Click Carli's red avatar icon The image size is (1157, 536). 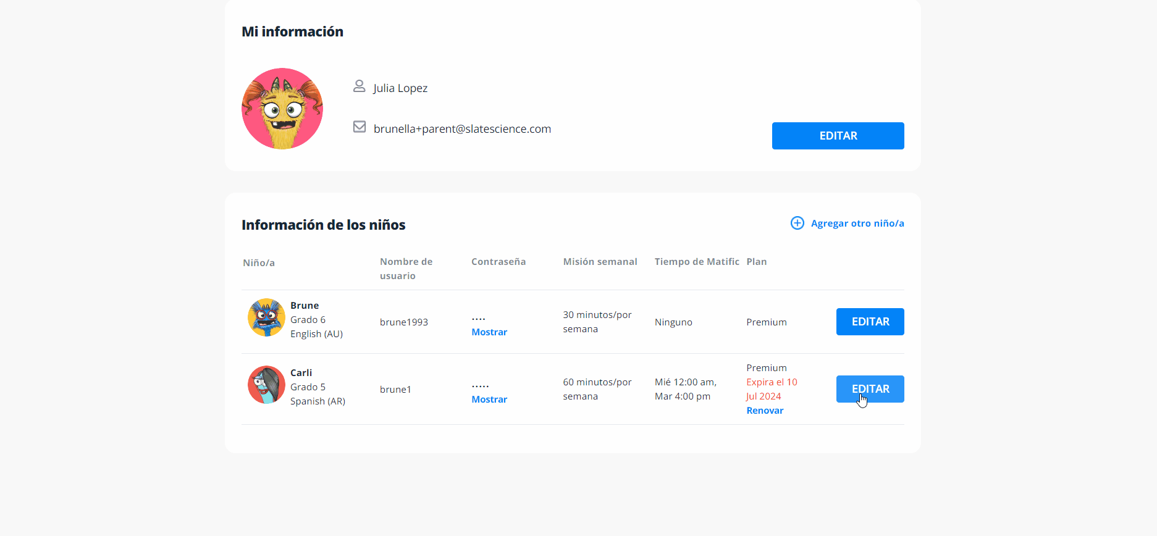coord(266,385)
